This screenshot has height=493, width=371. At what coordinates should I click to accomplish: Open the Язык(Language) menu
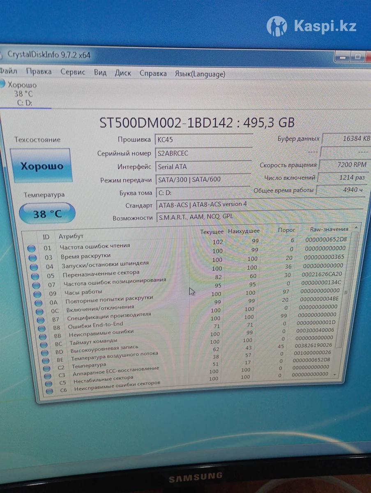[x=200, y=74]
